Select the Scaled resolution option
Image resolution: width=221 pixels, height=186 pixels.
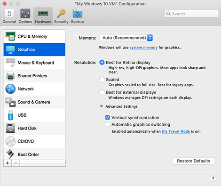point(102,80)
